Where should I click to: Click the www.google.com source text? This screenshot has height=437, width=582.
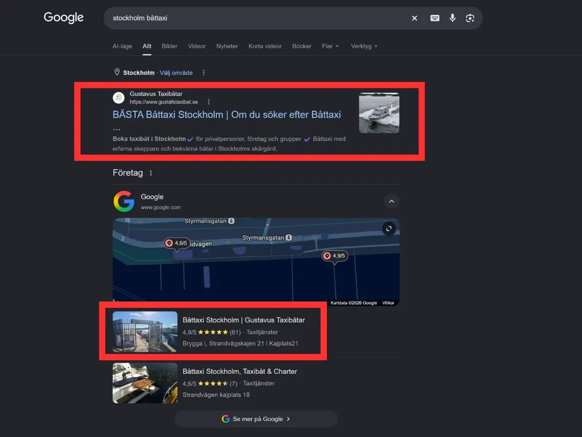[x=161, y=207]
